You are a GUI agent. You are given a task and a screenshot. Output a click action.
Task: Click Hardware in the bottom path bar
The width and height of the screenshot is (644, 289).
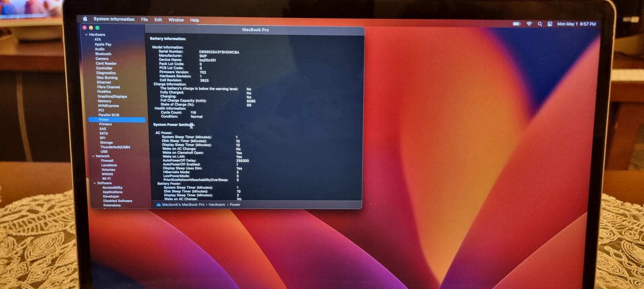coord(217,205)
